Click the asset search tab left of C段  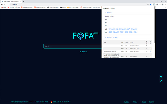coord(108,37)
